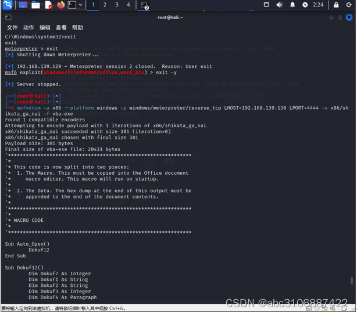Switch to workspace 1
Viewport: 357px width, 313px height.
93,5
